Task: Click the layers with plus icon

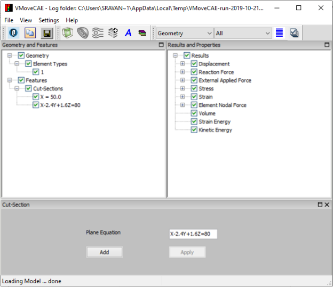Action: coord(113,33)
